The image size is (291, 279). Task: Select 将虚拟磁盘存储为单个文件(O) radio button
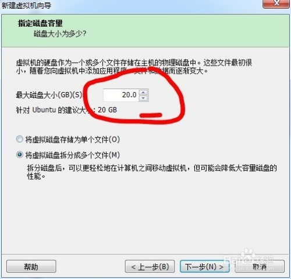click(x=19, y=139)
